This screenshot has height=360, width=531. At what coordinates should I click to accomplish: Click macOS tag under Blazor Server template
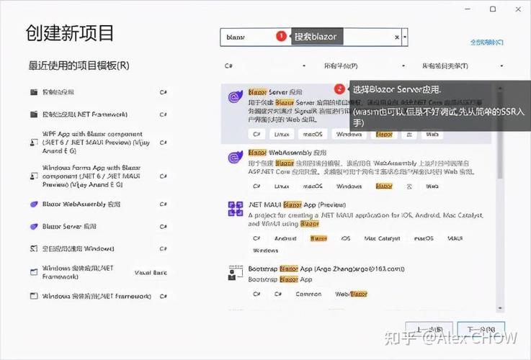[x=313, y=135]
